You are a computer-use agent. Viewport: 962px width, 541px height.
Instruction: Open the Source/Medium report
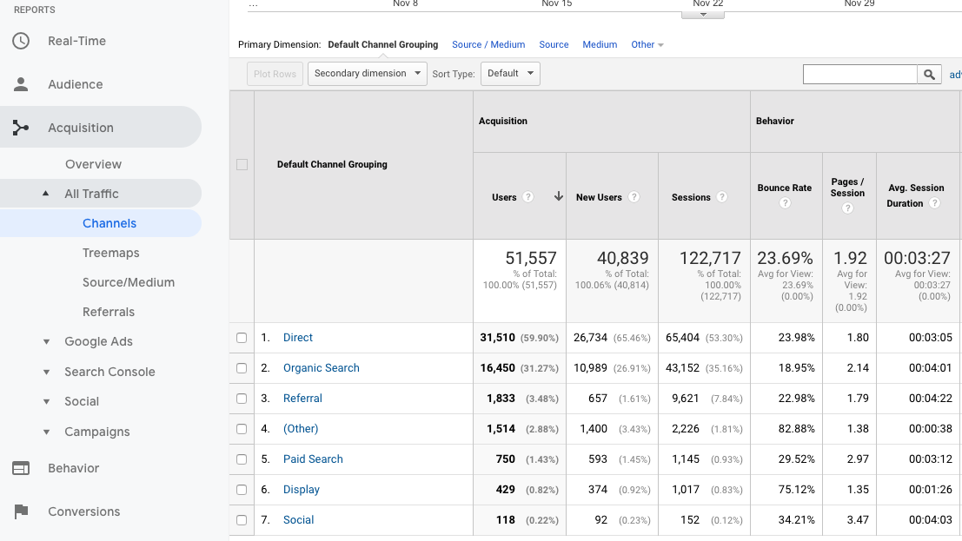click(129, 282)
